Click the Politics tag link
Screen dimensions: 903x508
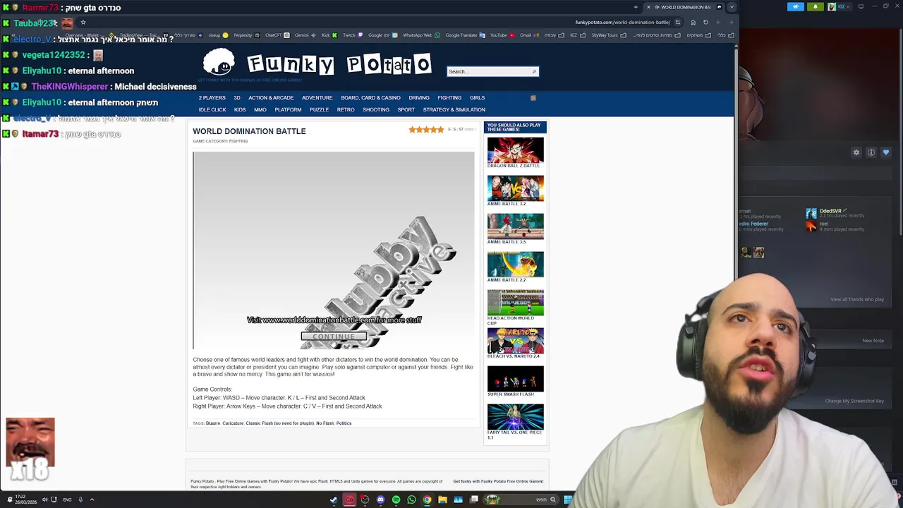coord(344,423)
